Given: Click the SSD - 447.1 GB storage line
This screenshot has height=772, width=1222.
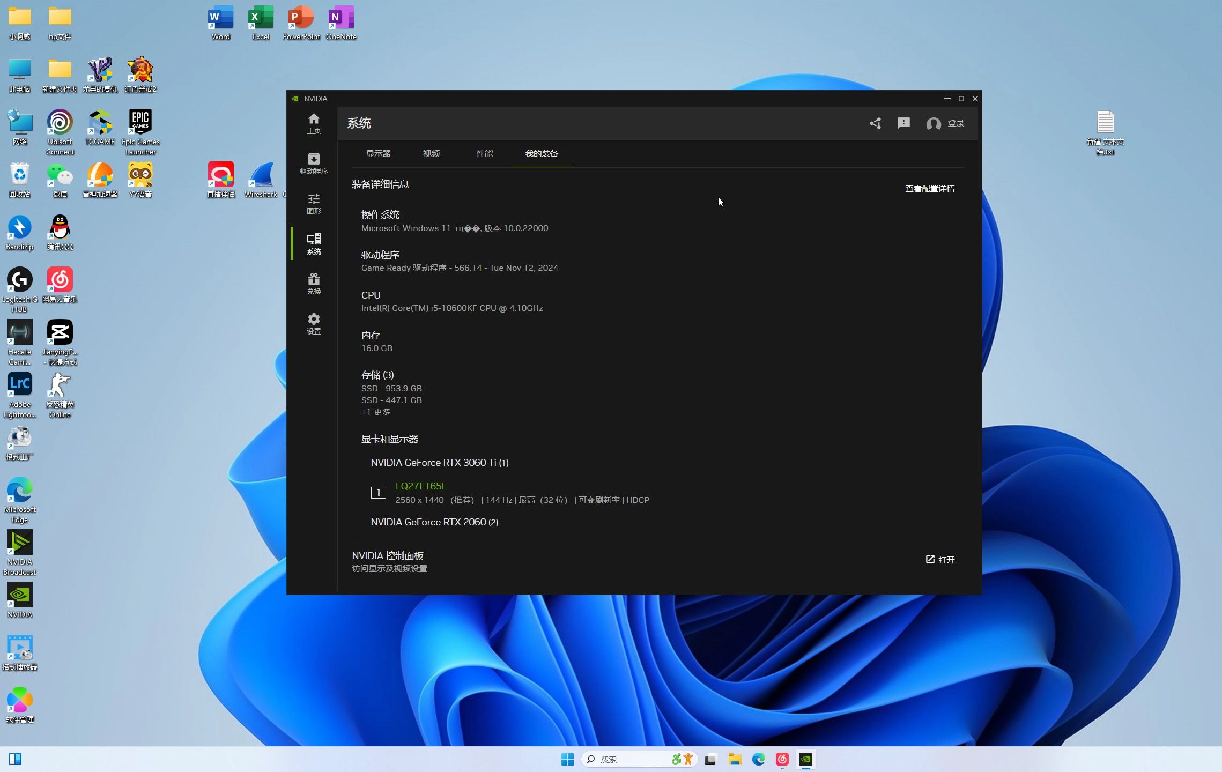Looking at the screenshot, I should [x=391, y=400].
